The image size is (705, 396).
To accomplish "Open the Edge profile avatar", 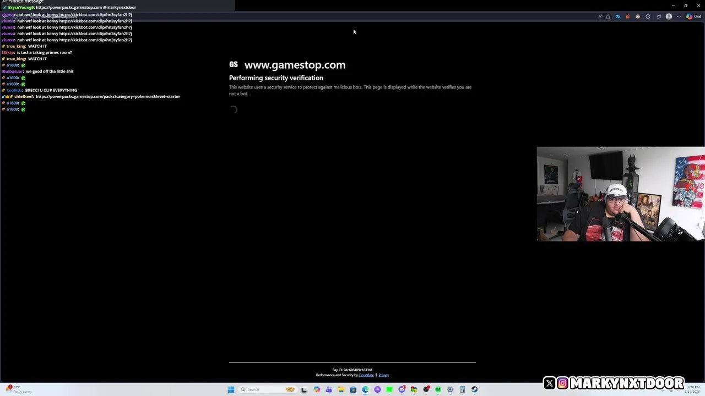I will click(669, 16).
